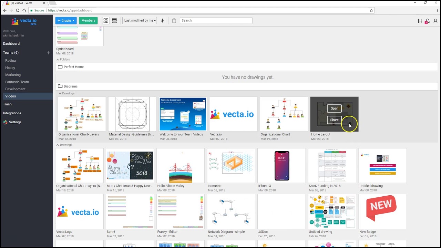Viewport: 441px width, 248px height.
Task: Select the Fantastic Team
Action: (17, 82)
